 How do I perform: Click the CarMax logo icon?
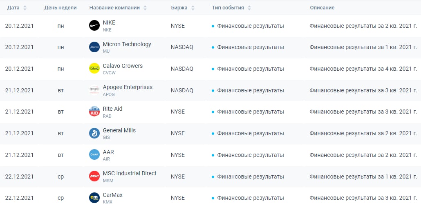click(x=94, y=198)
